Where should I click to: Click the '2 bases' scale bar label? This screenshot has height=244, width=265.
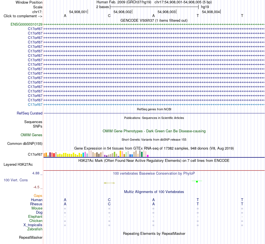(102, 7)
